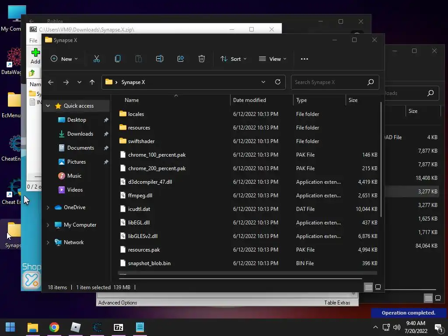
Task: Expand the Network tree node
Action: tap(48, 242)
